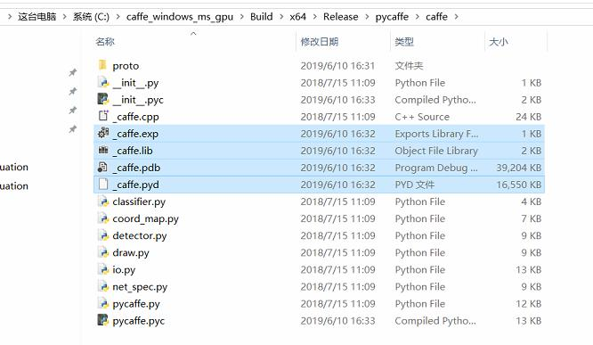Go to caffe_windows_ms_gpu breadcrumb folder

[x=180, y=17]
